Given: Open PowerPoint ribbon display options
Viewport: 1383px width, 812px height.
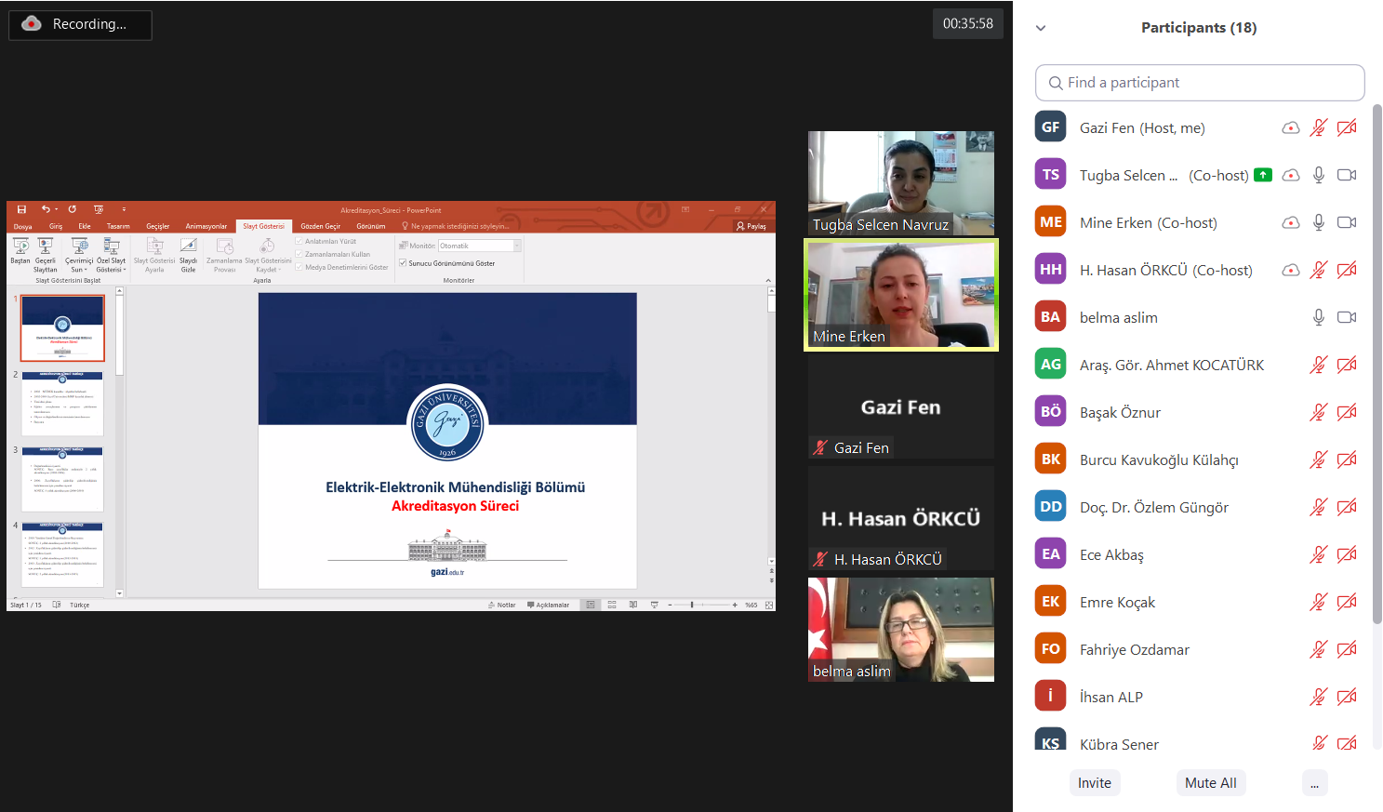Looking at the screenshot, I should pos(685,209).
